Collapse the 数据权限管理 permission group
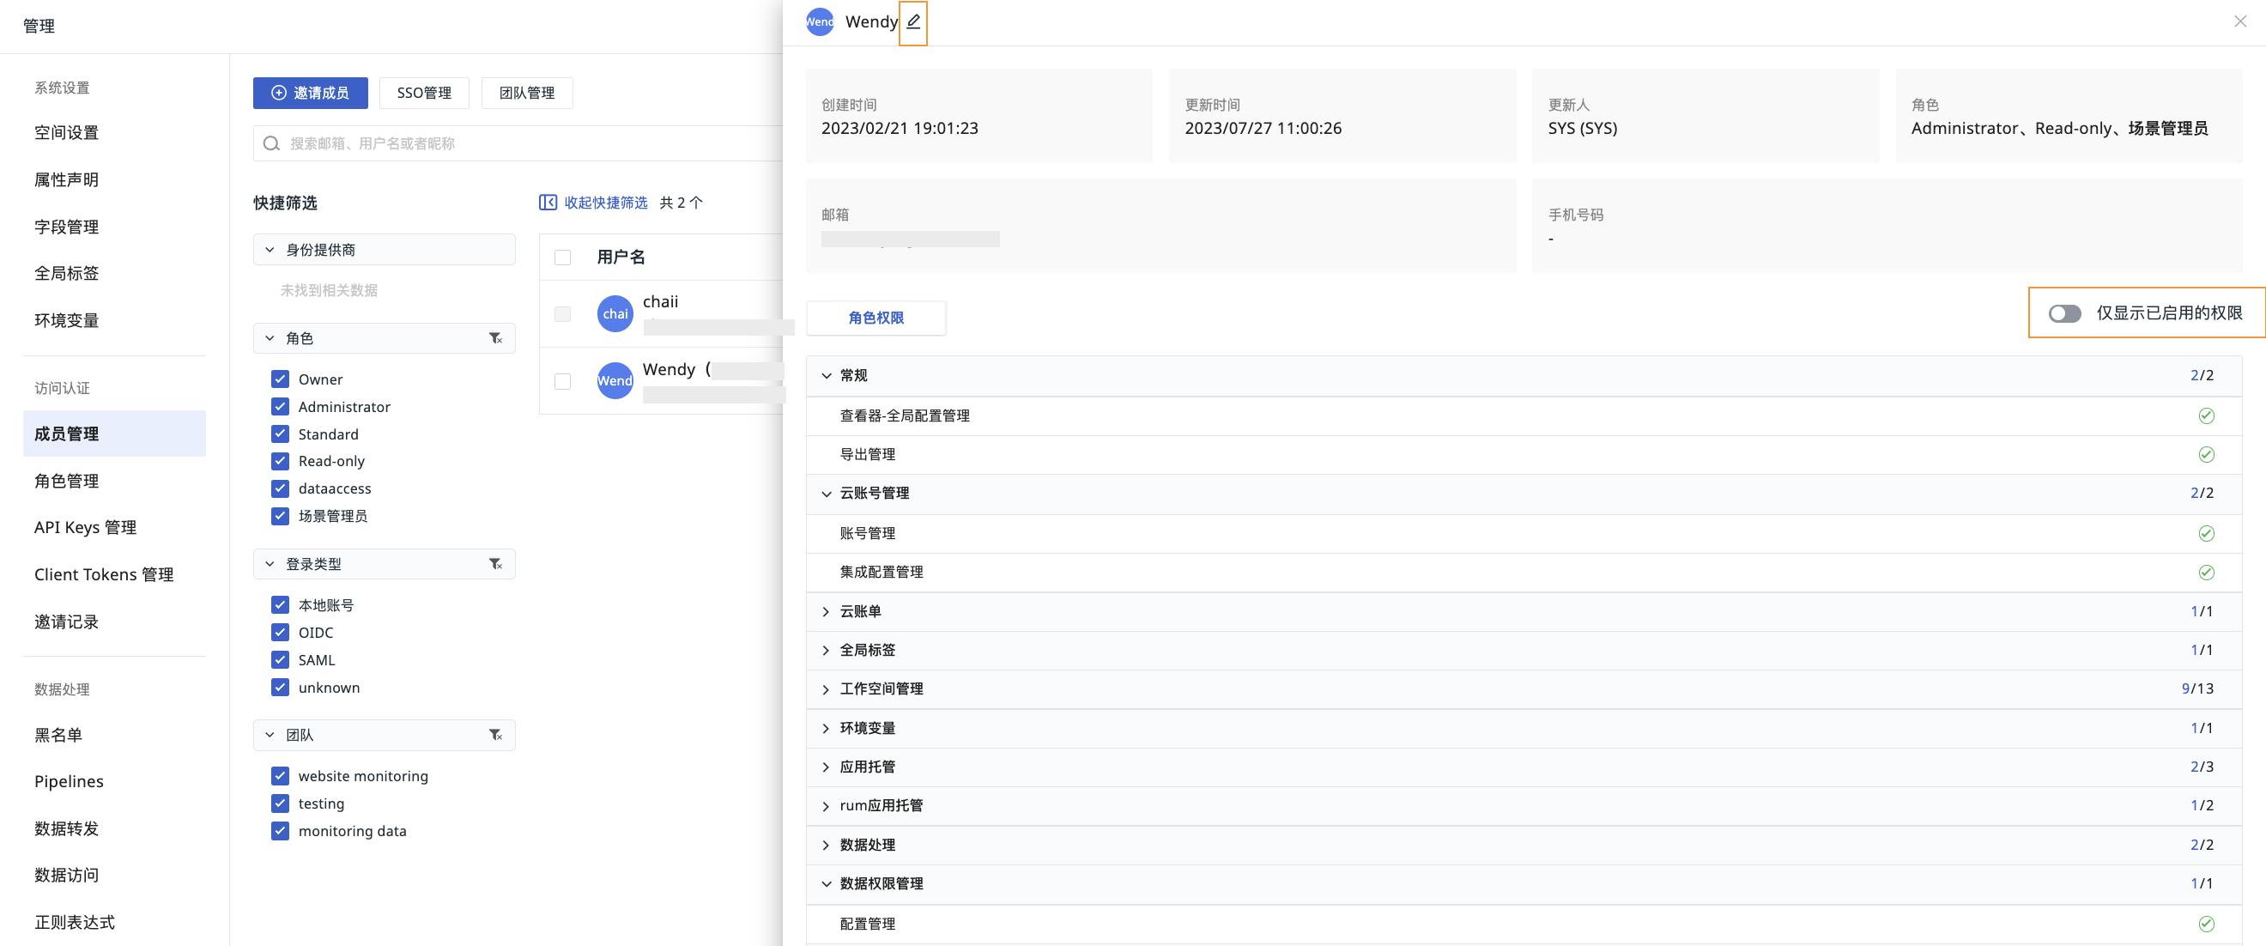This screenshot has width=2266, height=946. point(826,884)
